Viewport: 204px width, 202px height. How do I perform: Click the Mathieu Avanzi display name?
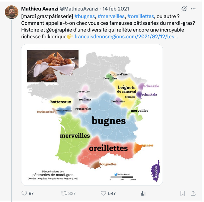tap(40, 9)
